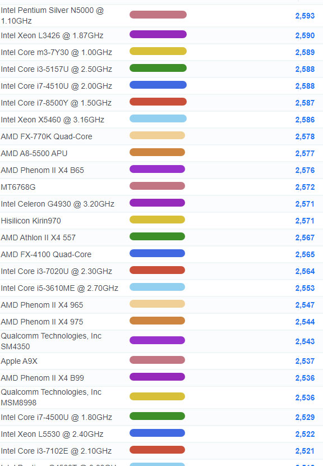Open AMD Phenom II X4 B65

[43, 170]
